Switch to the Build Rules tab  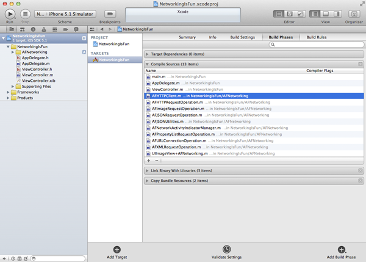tap(317, 37)
